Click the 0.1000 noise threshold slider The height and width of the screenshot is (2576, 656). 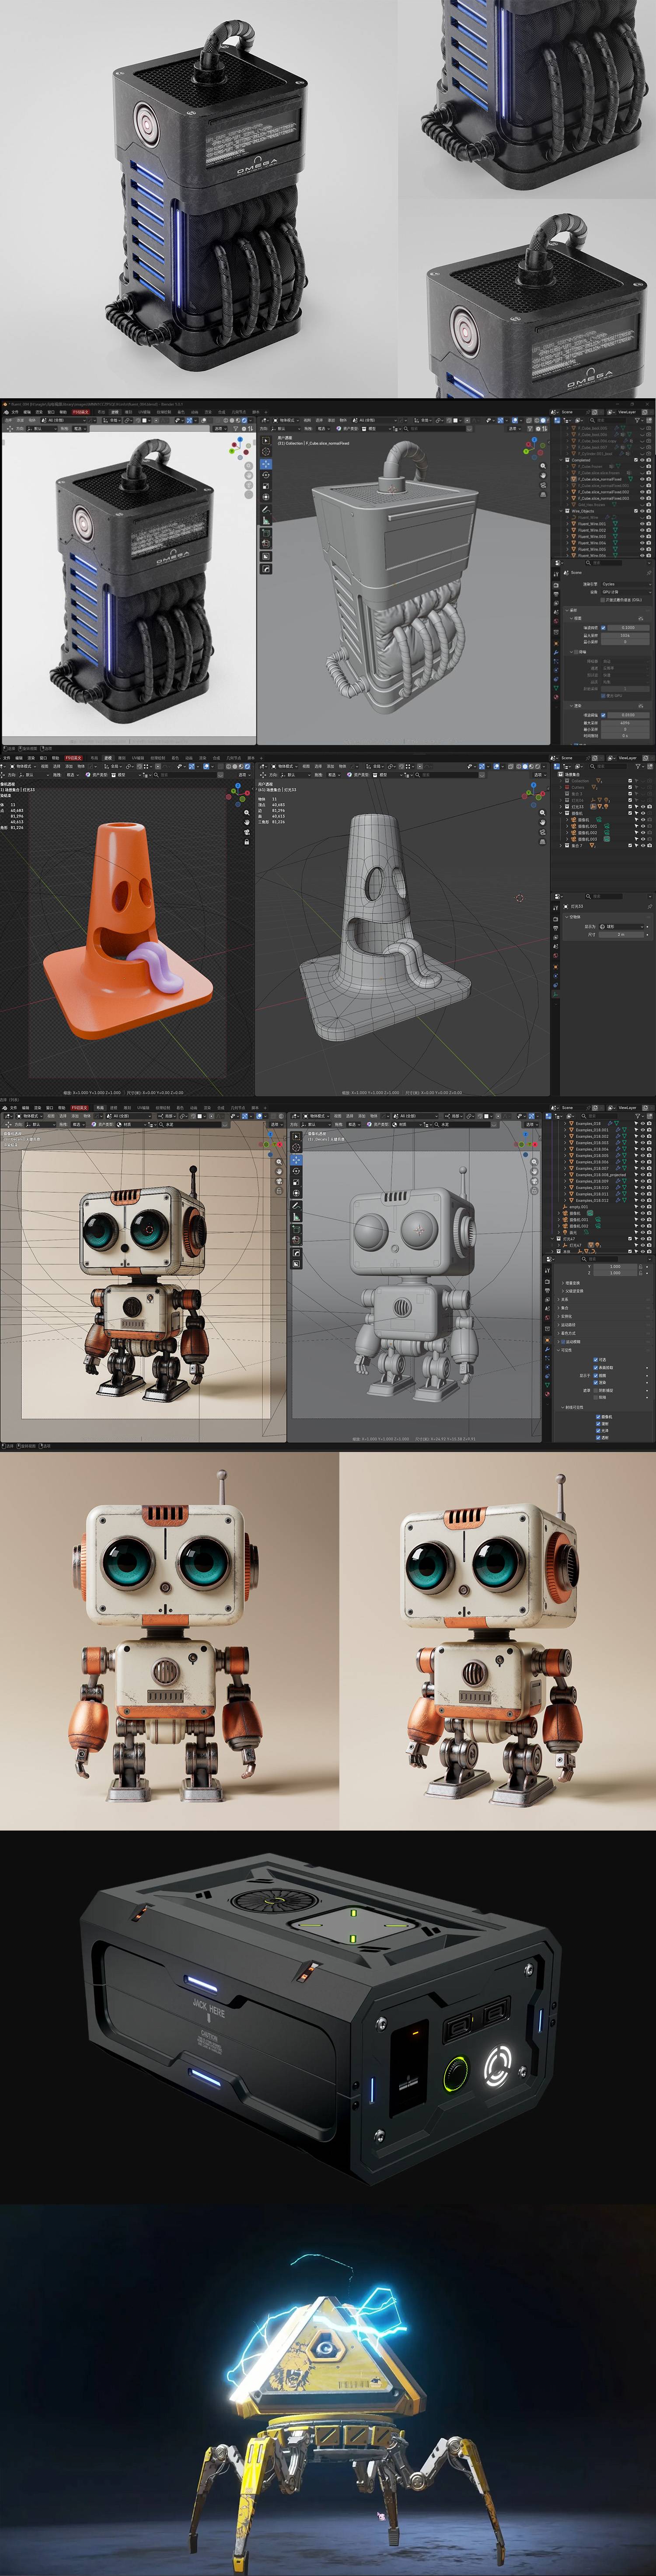(627, 627)
